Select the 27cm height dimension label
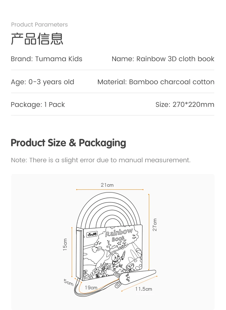This screenshot has width=226, height=310. coord(155,225)
